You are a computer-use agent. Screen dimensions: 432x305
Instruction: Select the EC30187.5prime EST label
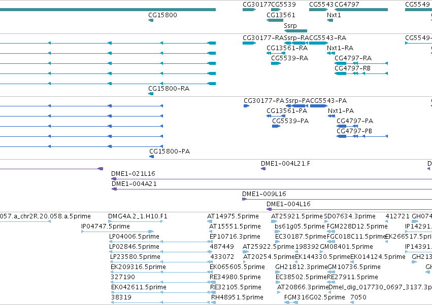[301, 237]
